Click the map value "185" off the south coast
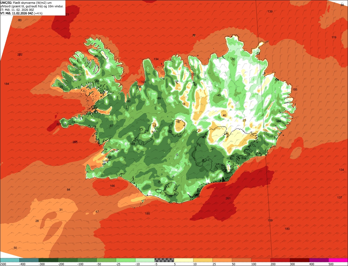The width and height of the screenshot is (348, 266). (x=147, y=214)
